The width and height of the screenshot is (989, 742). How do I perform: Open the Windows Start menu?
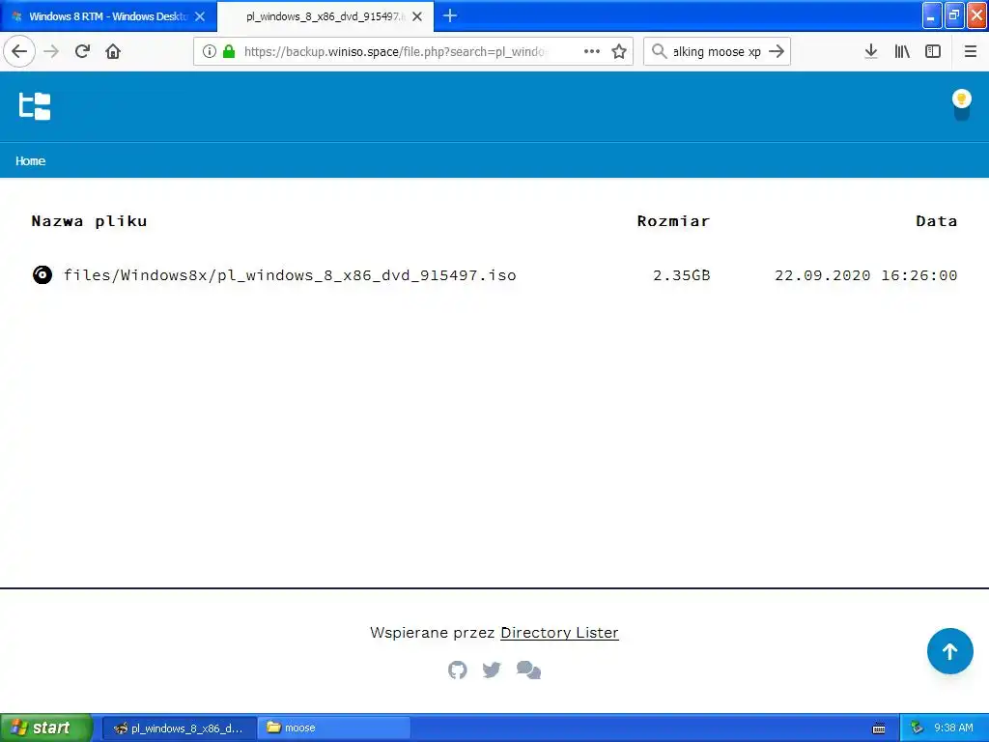[46, 728]
